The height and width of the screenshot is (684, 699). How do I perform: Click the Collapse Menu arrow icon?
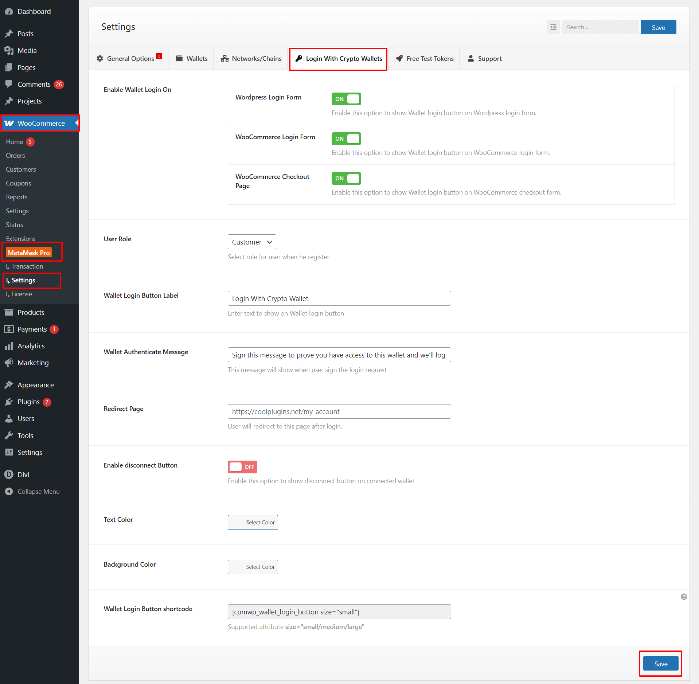pyautogui.click(x=9, y=491)
